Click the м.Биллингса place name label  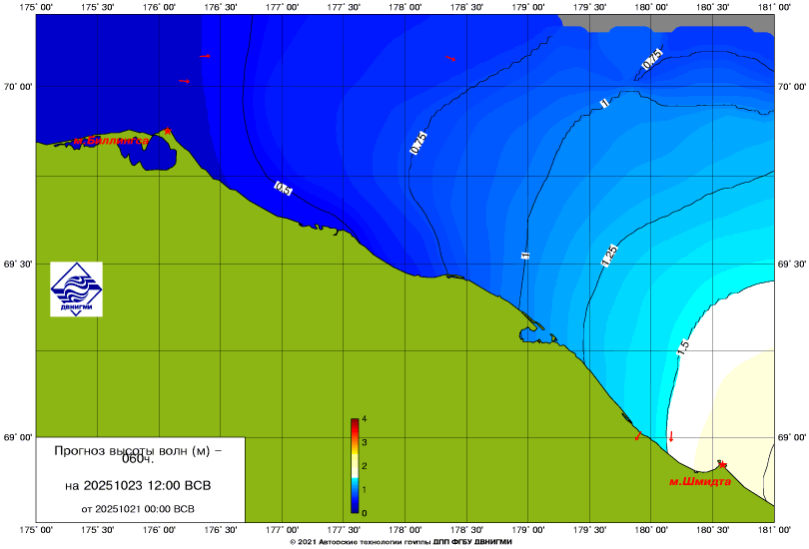(x=110, y=141)
